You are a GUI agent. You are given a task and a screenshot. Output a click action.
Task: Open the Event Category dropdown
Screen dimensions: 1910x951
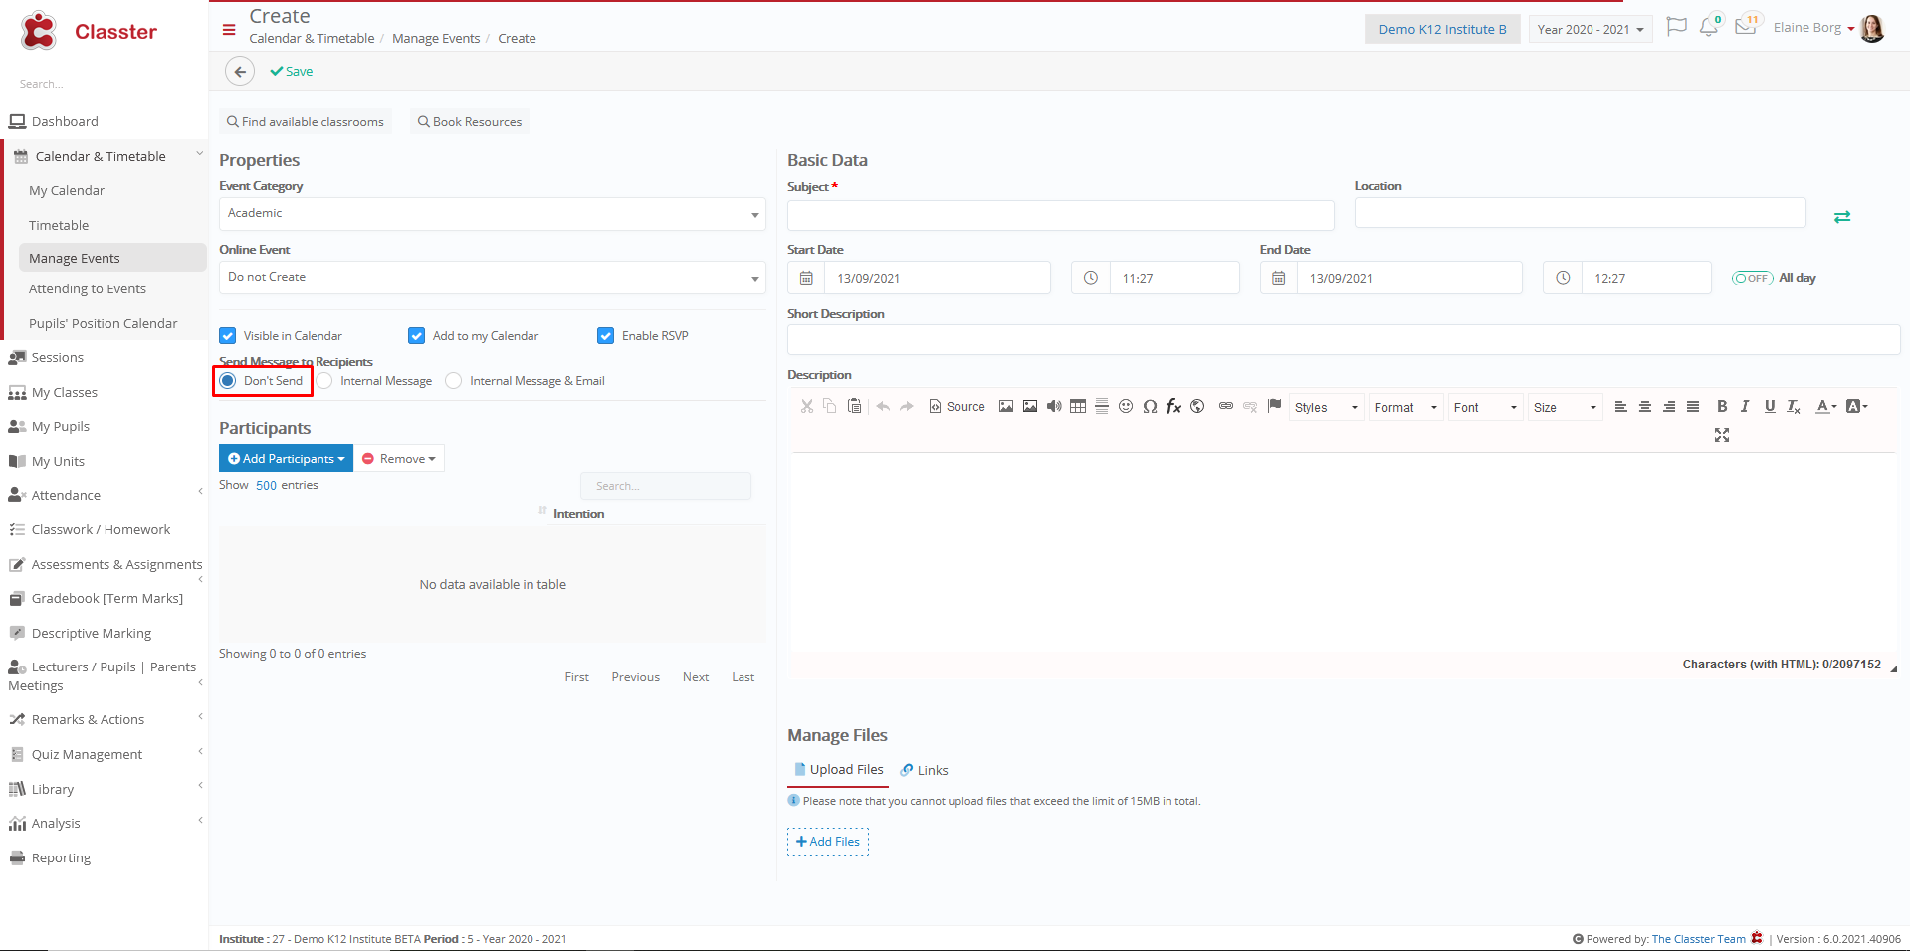[493, 214]
